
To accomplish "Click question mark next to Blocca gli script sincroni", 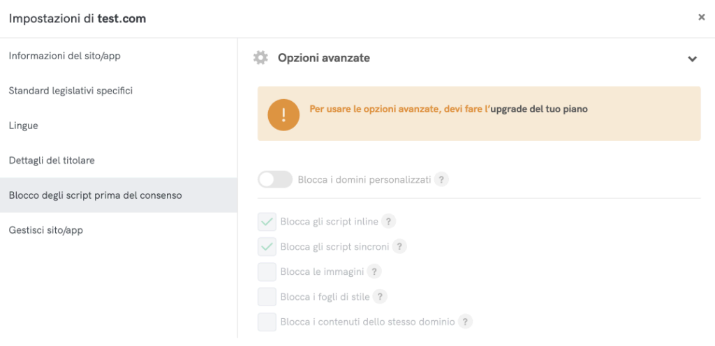I will (399, 246).
